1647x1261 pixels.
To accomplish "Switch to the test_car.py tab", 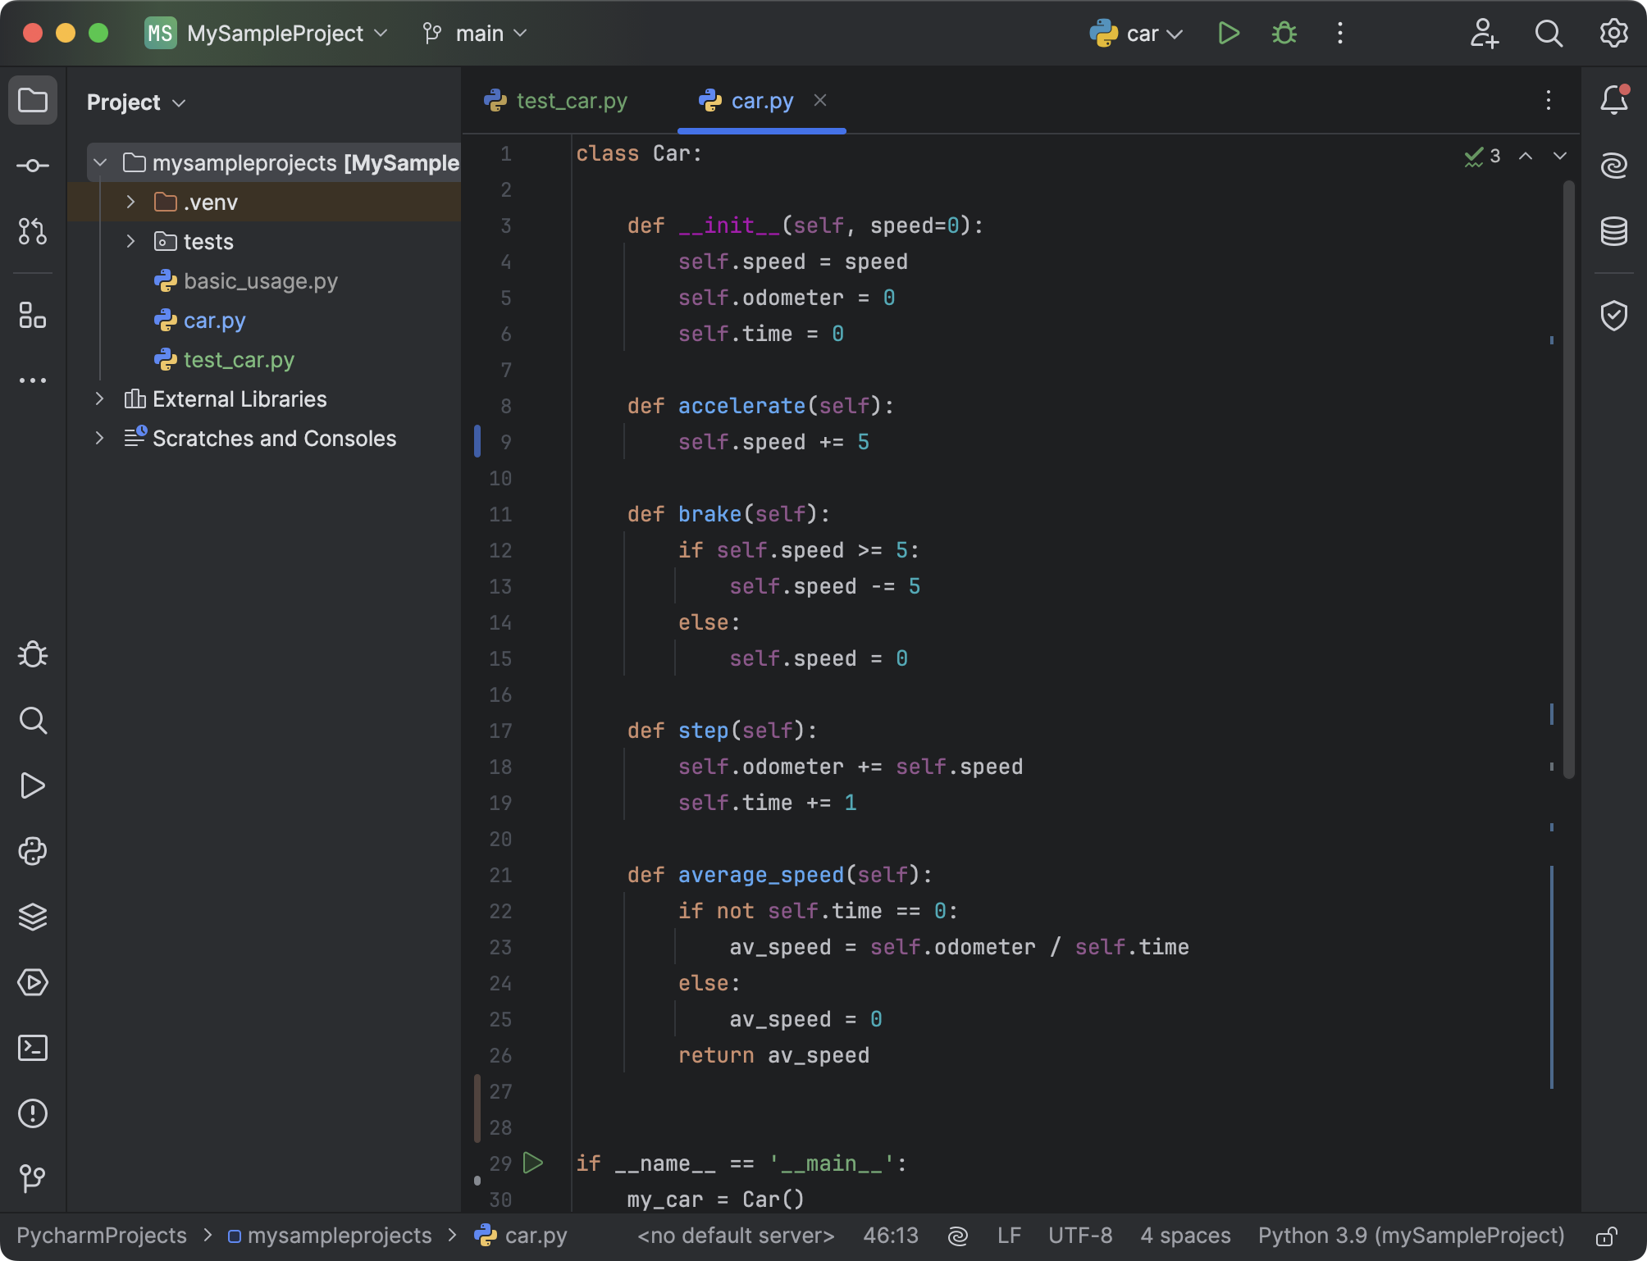I will point(571,100).
